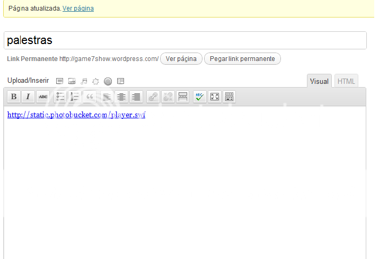Apply strikethrough with the ABC button

pos(43,97)
